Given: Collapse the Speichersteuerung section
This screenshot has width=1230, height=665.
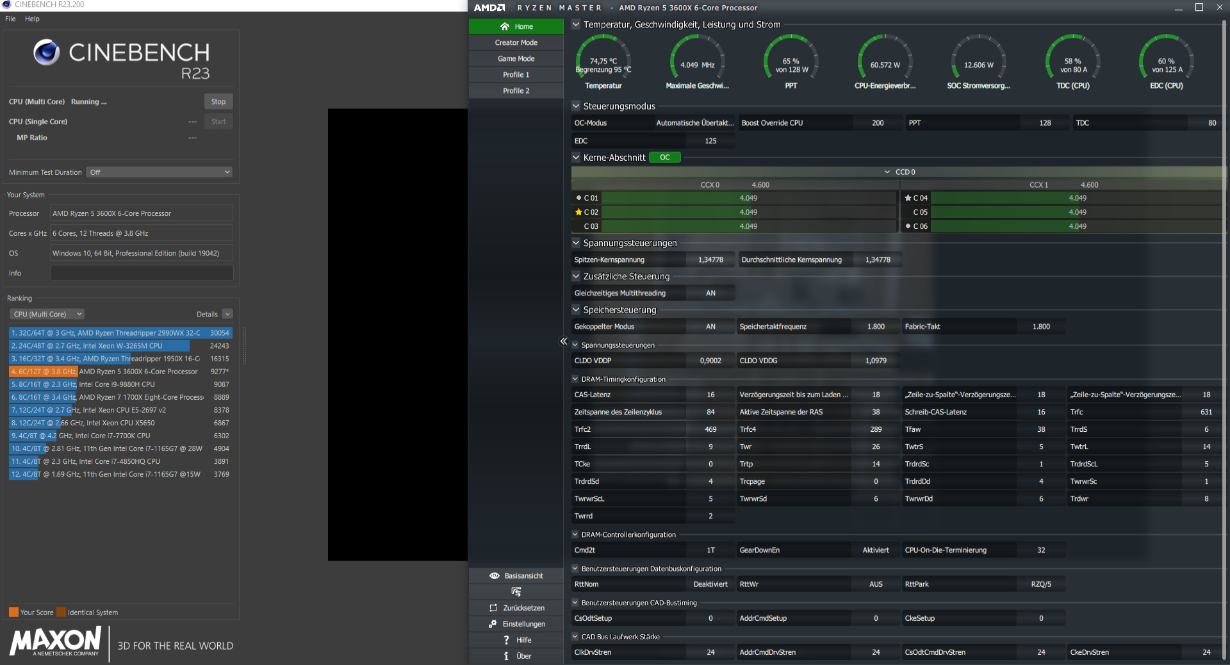Looking at the screenshot, I should [576, 310].
